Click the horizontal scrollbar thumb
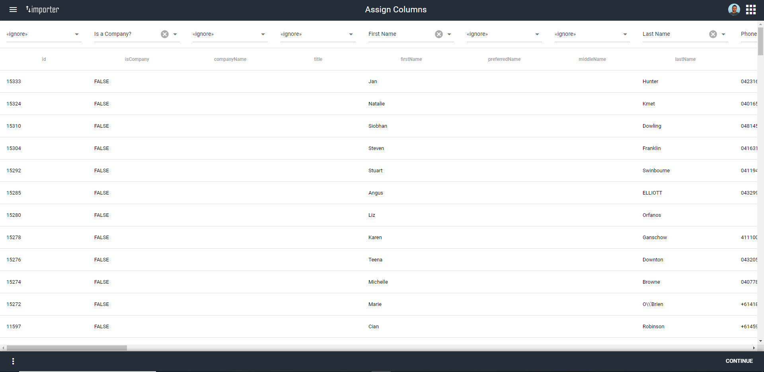The width and height of the screenshot is (764, 372). click(x=66, y=347)
